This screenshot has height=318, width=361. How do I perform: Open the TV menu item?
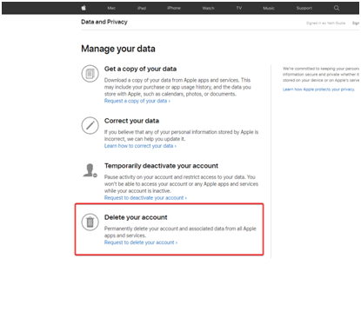click(239, 8)
